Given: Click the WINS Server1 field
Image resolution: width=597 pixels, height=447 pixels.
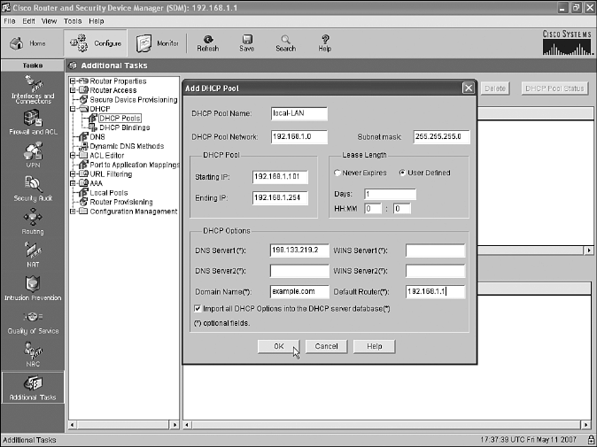Looking at the screenshot, I should click(435, 250).
